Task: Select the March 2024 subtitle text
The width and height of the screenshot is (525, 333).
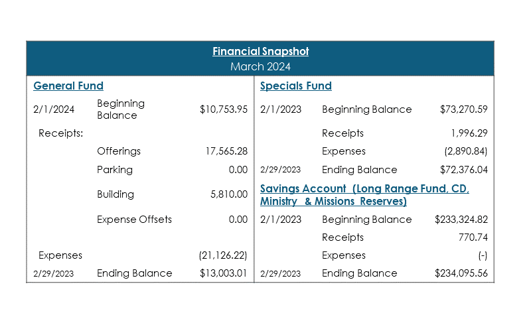Action: (260, 66)
